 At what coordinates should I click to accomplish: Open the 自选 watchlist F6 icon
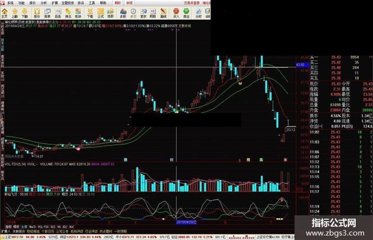pos(58,13)
